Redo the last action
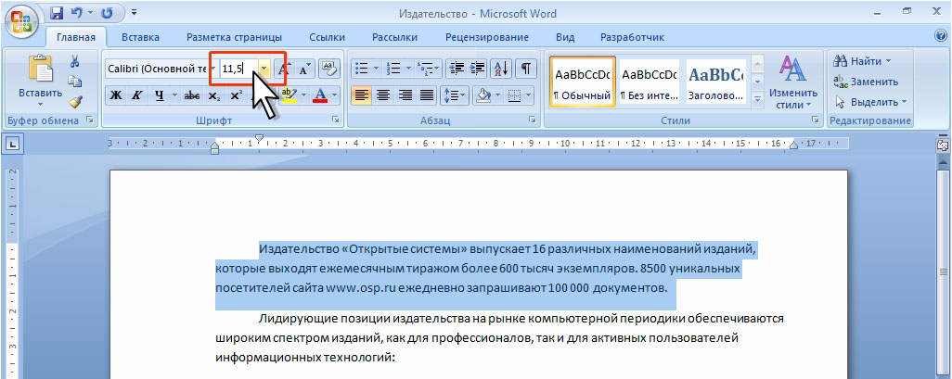Image resolution: width=952 pixels, height=379 pixels. [x=108, y=12]
